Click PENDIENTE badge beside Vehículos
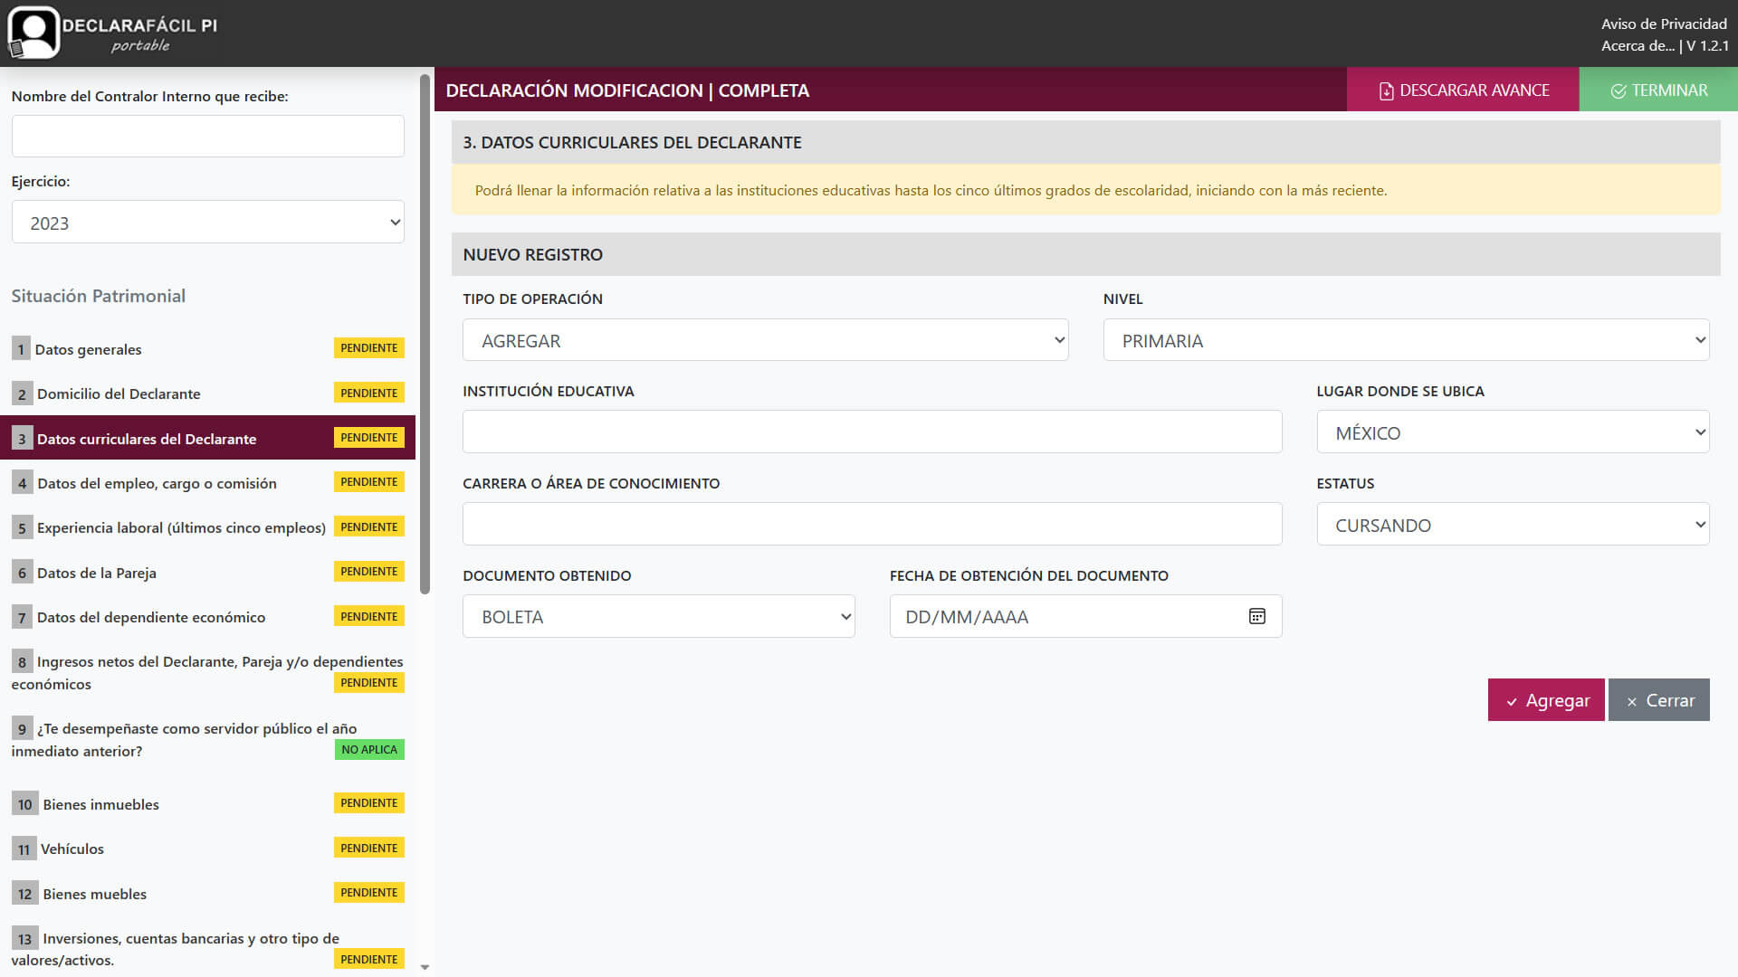 click(369, 848)
